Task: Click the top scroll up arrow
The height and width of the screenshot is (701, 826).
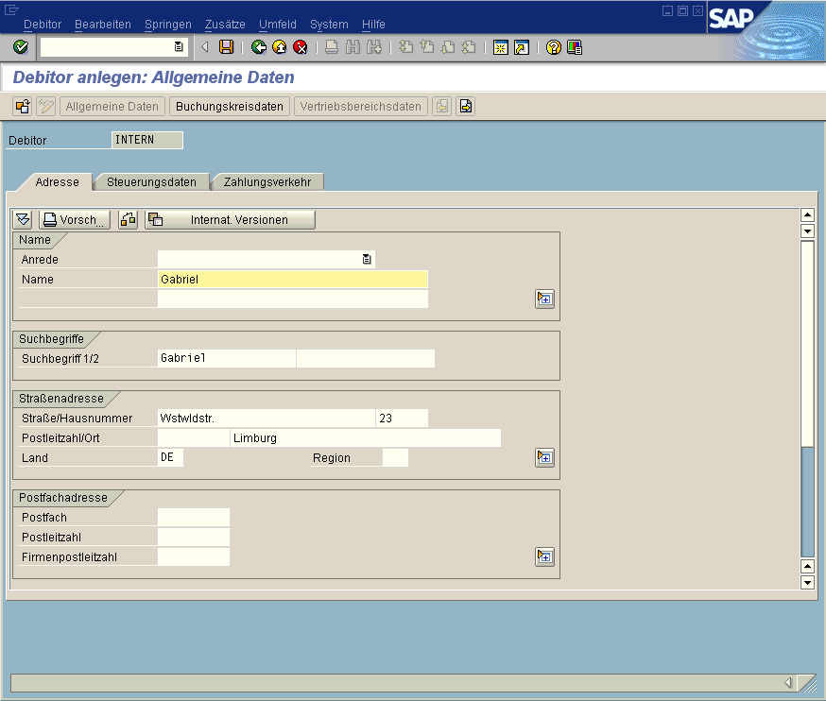Action: 807,214
